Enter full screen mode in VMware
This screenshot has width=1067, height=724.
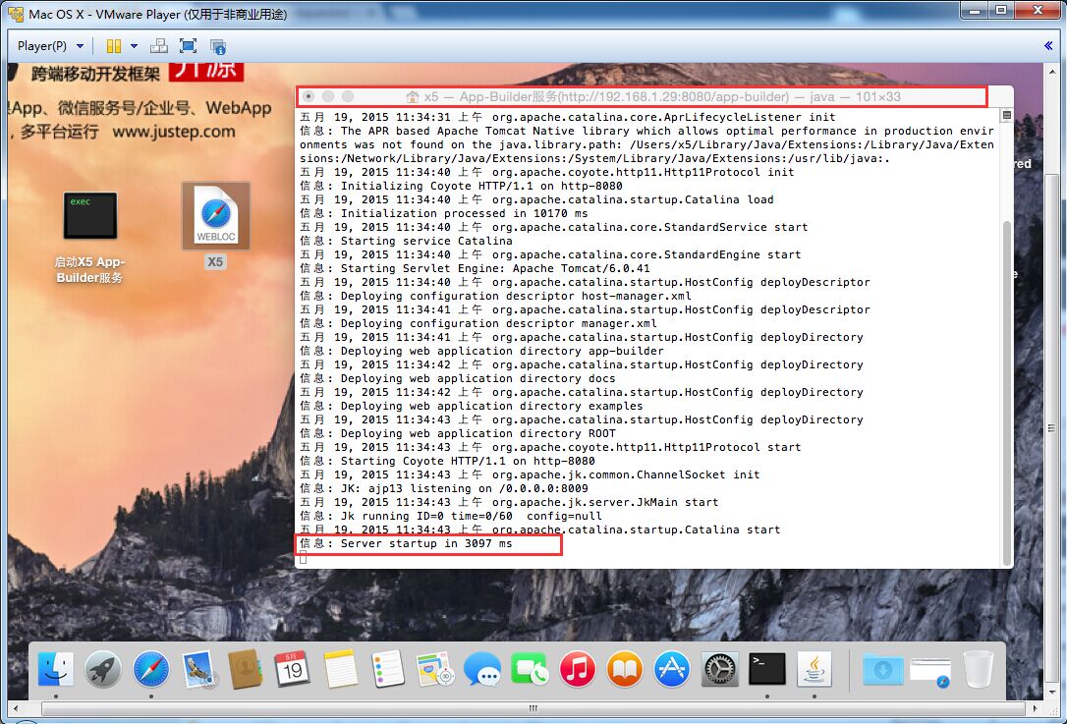point(189,45)
